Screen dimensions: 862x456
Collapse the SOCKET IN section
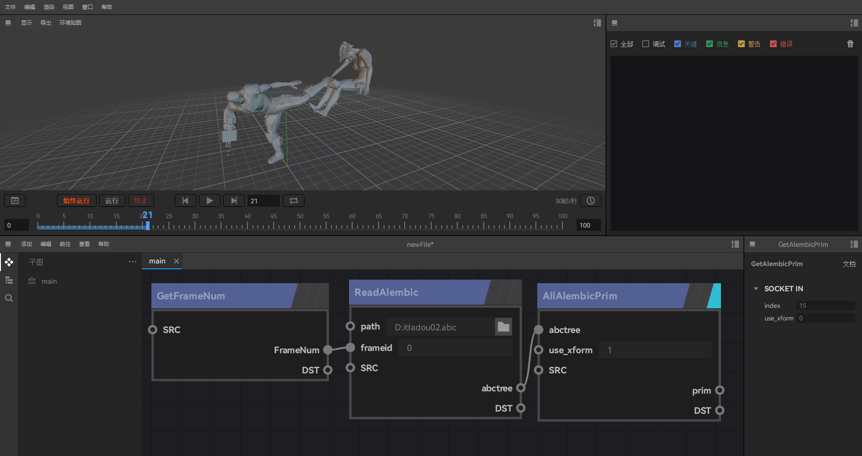pos(756,289)
